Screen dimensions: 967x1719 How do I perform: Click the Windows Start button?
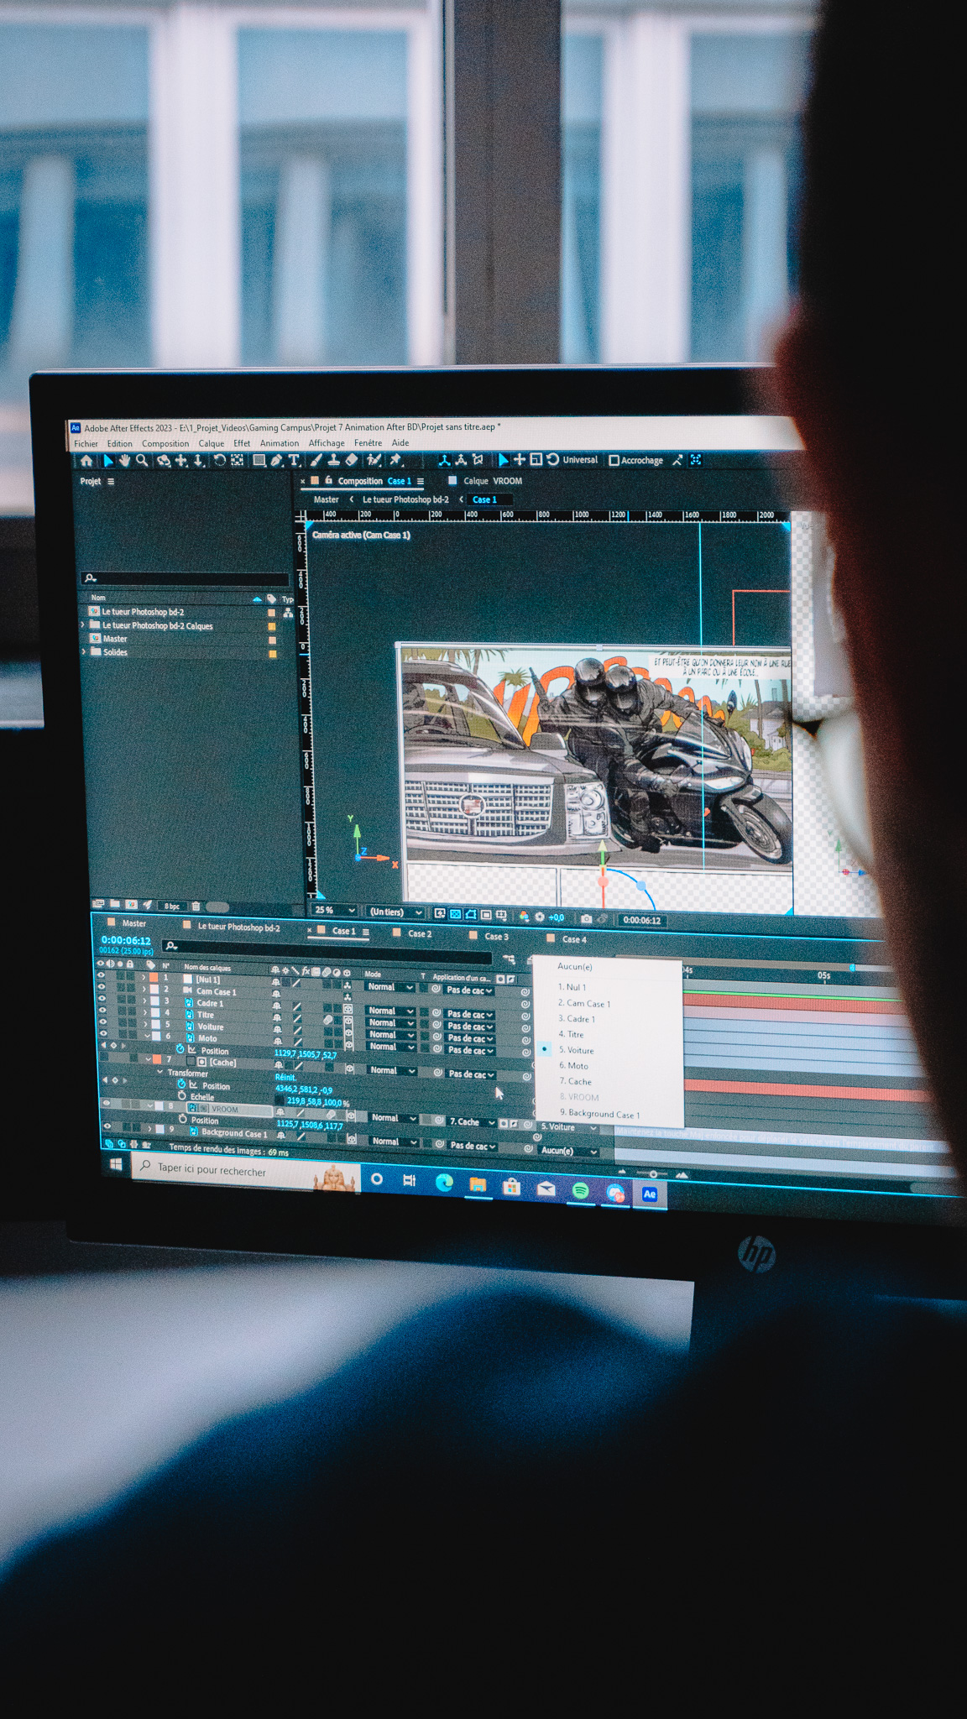pos(116,1164)
